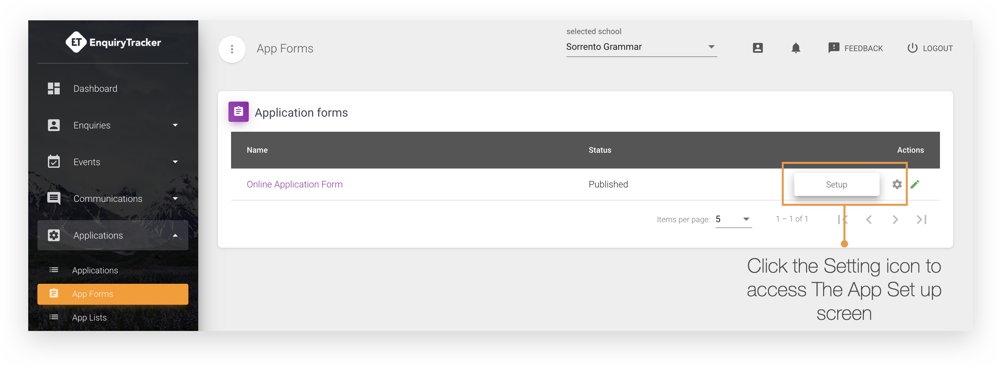Image resolution: width=1001 pixels, height=367 pixels.
Task: Select App Forms in sidebar
Action: tap(113, 294)
